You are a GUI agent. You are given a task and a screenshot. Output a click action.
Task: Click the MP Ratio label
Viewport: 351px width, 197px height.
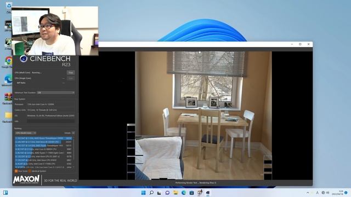(x=21, y=83)
